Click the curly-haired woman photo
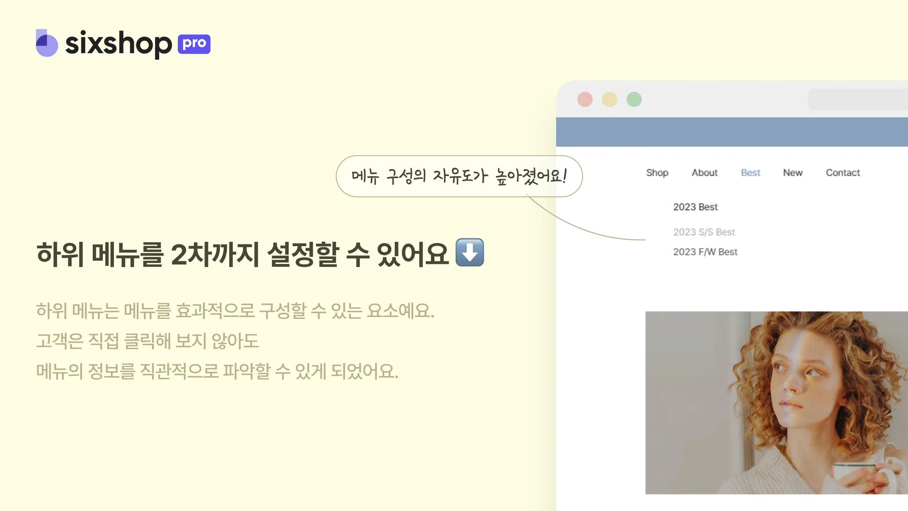The image size is (908, 511). pos(777,403)
